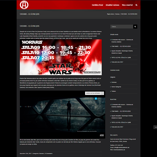Click the Cinemes Albéniz logo in header
The height and width of the screenshot is (157, 157).
[24, 5]
